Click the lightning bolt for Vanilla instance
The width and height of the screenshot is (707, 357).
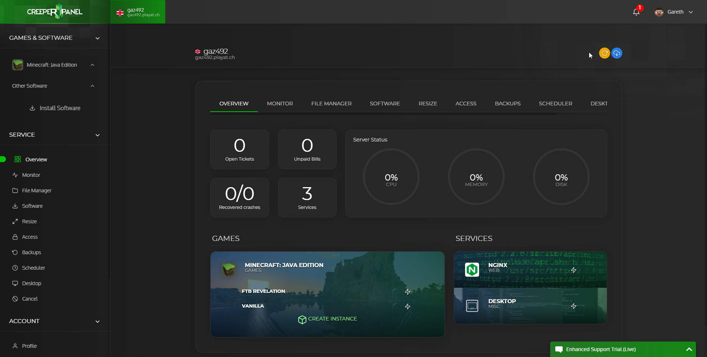tap(408, 307)
